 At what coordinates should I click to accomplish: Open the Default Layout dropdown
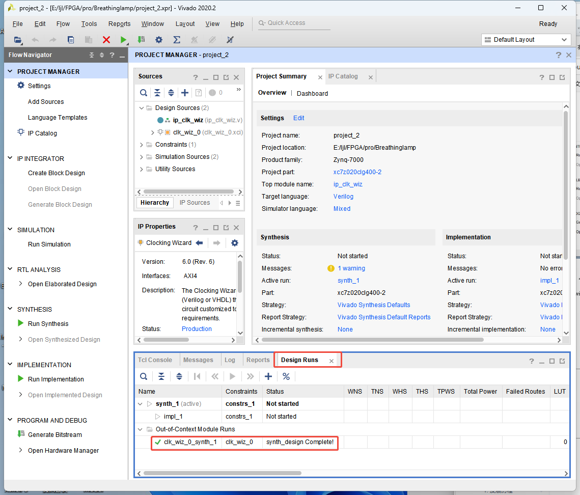click(x=526, y=40)
